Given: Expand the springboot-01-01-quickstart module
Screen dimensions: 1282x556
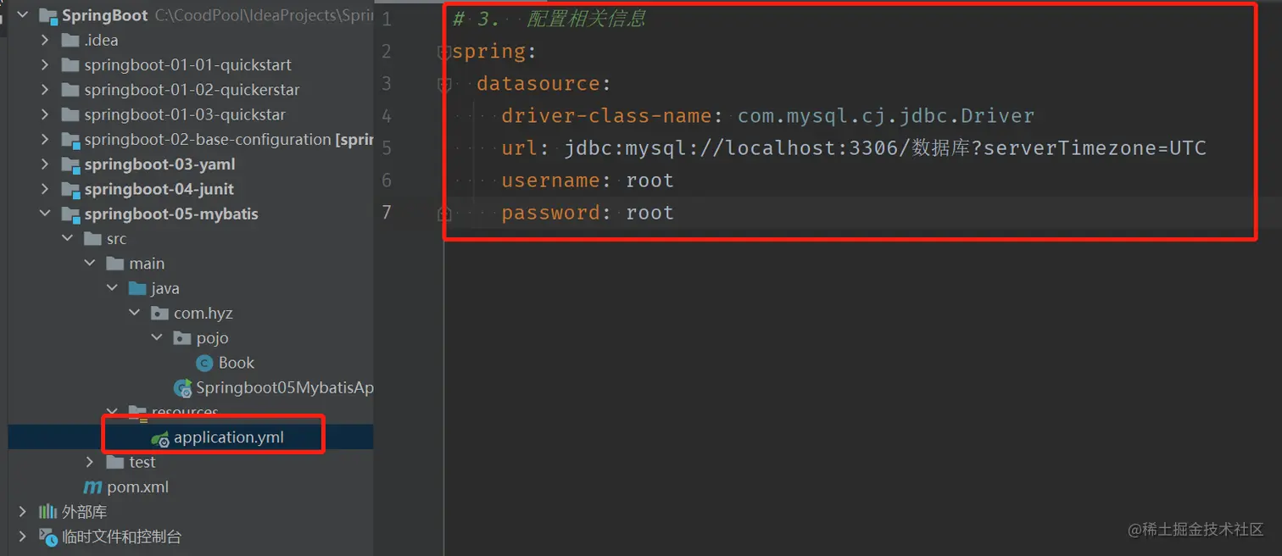Looking at the screenshot, I should [x=45, y=64].
